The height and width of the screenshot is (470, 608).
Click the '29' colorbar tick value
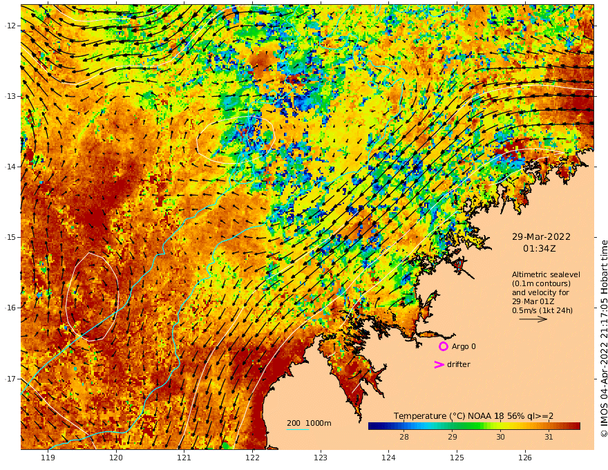coord(452,437)
